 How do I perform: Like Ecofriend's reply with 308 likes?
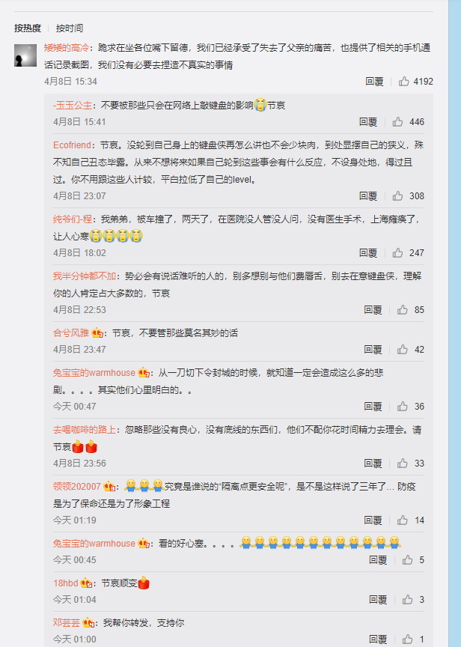pos(397,195)
